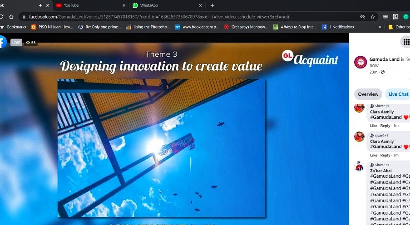Click the GL Acquaint logo in video
Screen dimensions: 410x225
(x=310, y=58)
